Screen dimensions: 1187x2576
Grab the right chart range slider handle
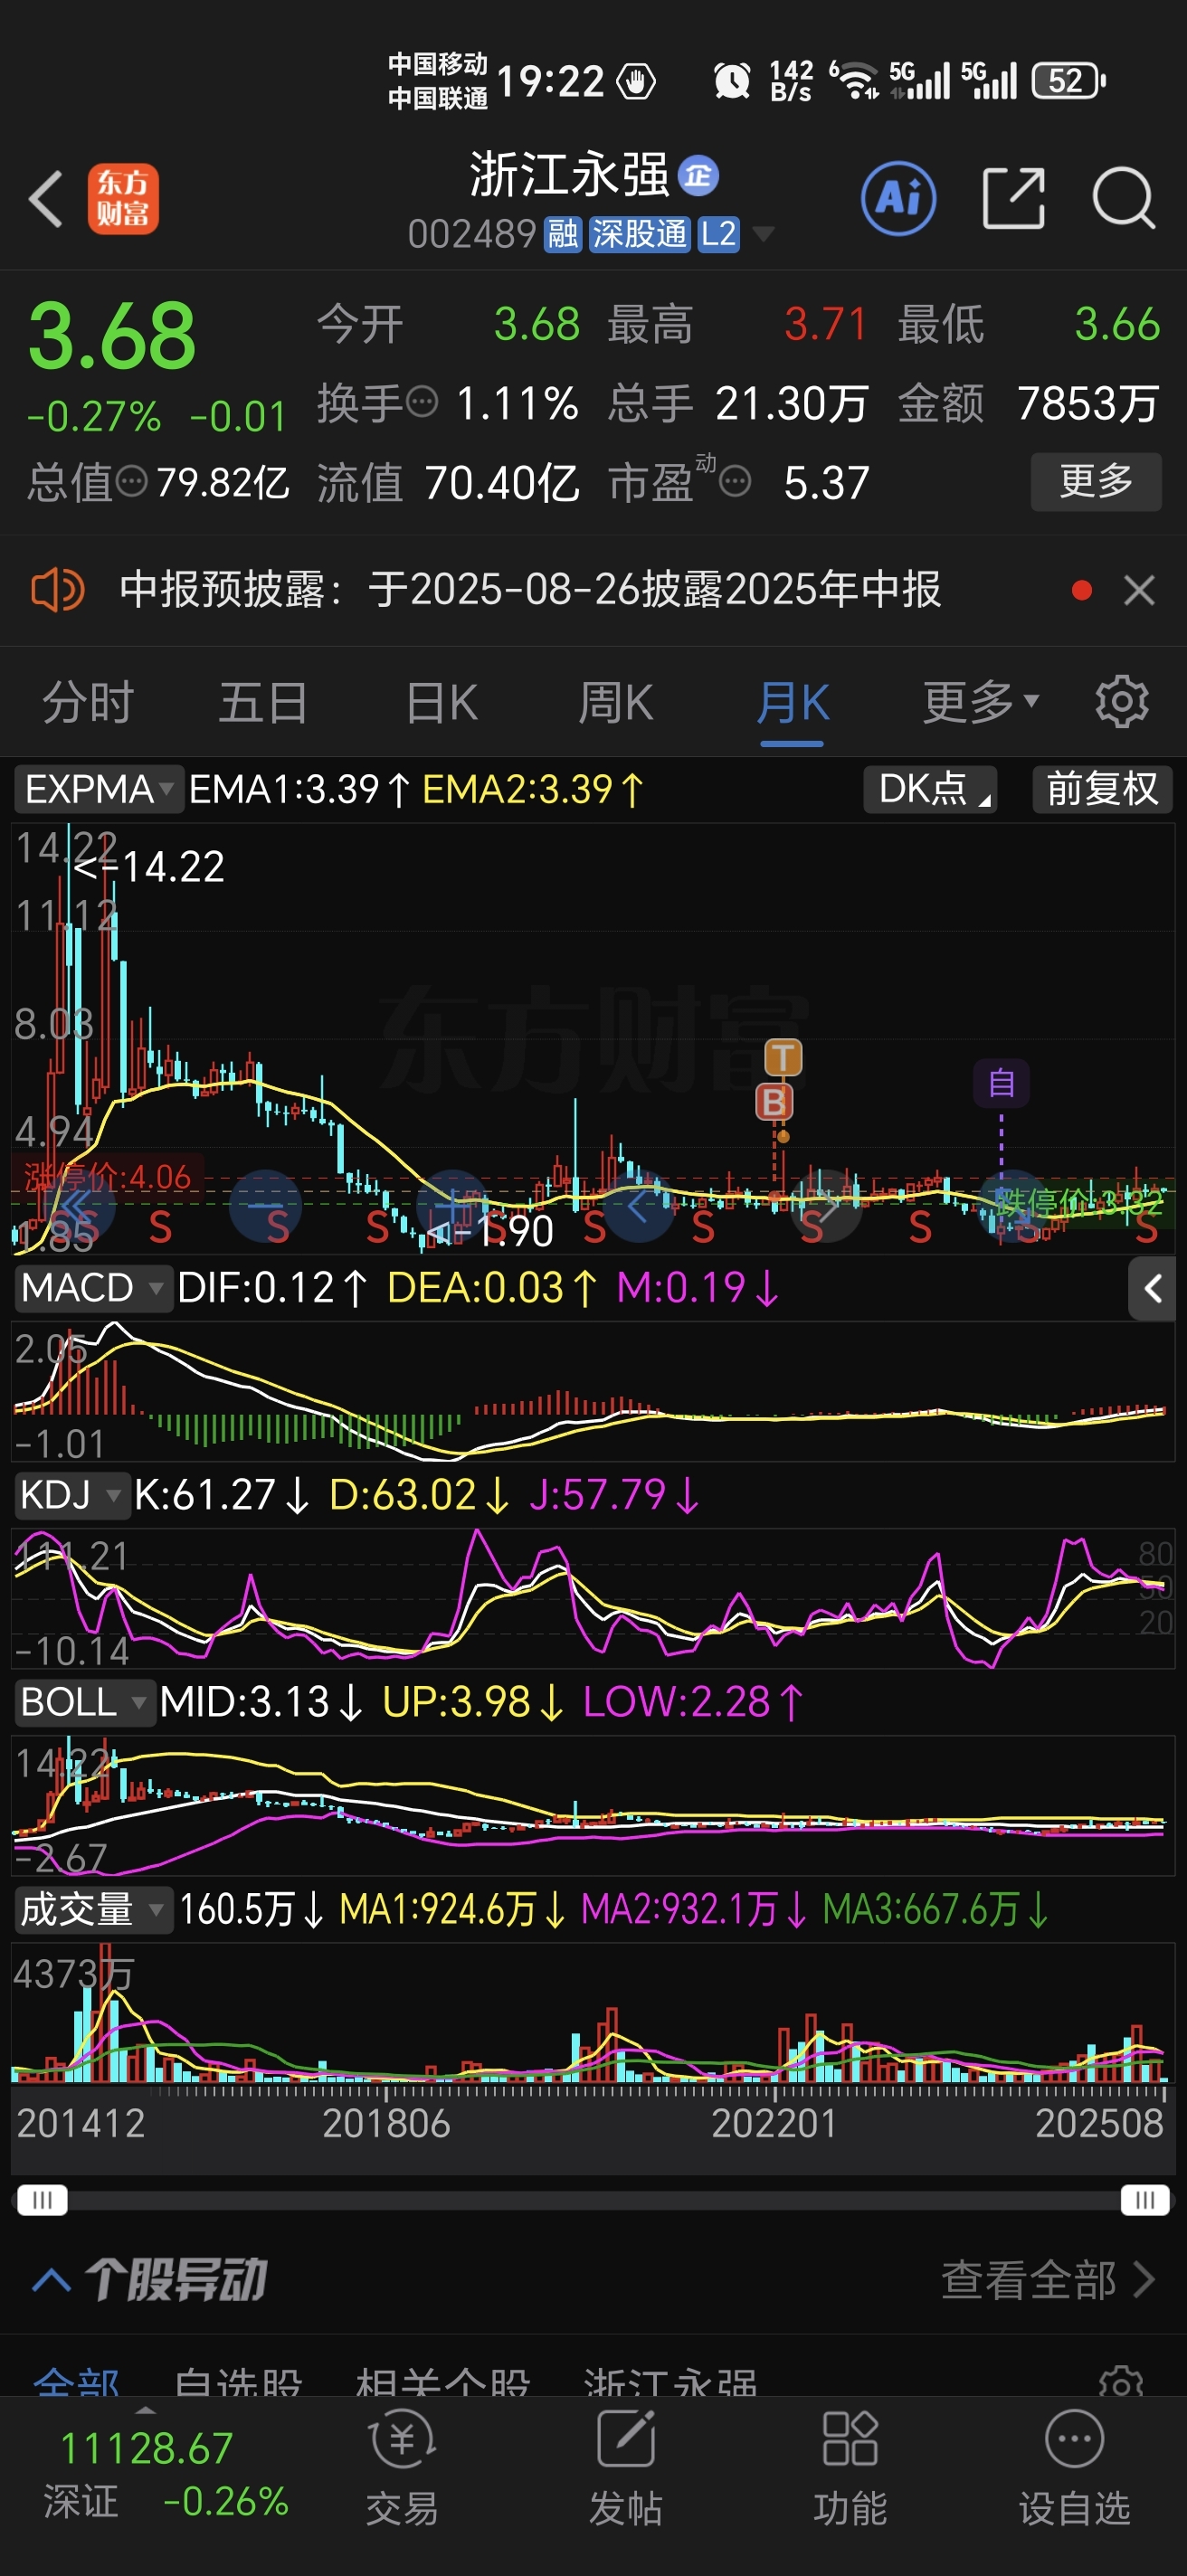coord(1145,2200)
